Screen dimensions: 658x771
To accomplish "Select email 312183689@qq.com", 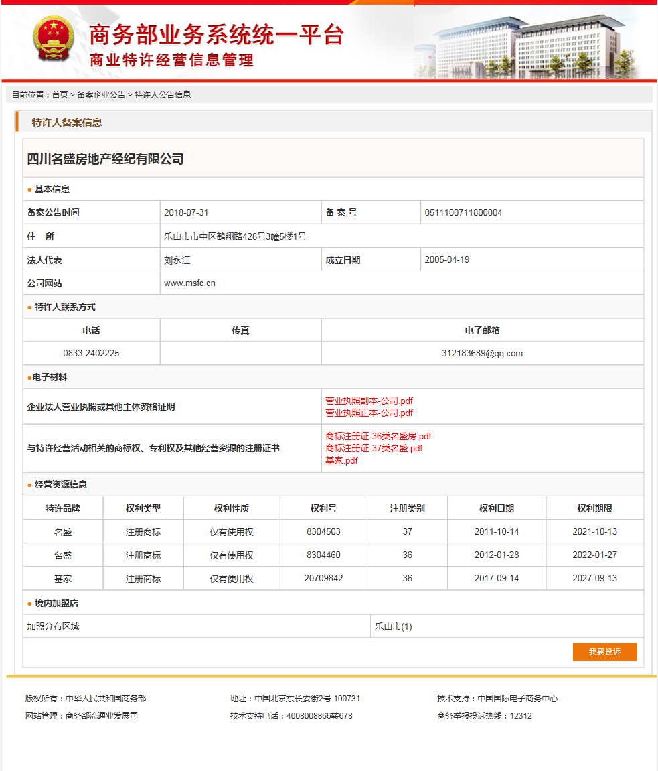I will click(482, 354).
